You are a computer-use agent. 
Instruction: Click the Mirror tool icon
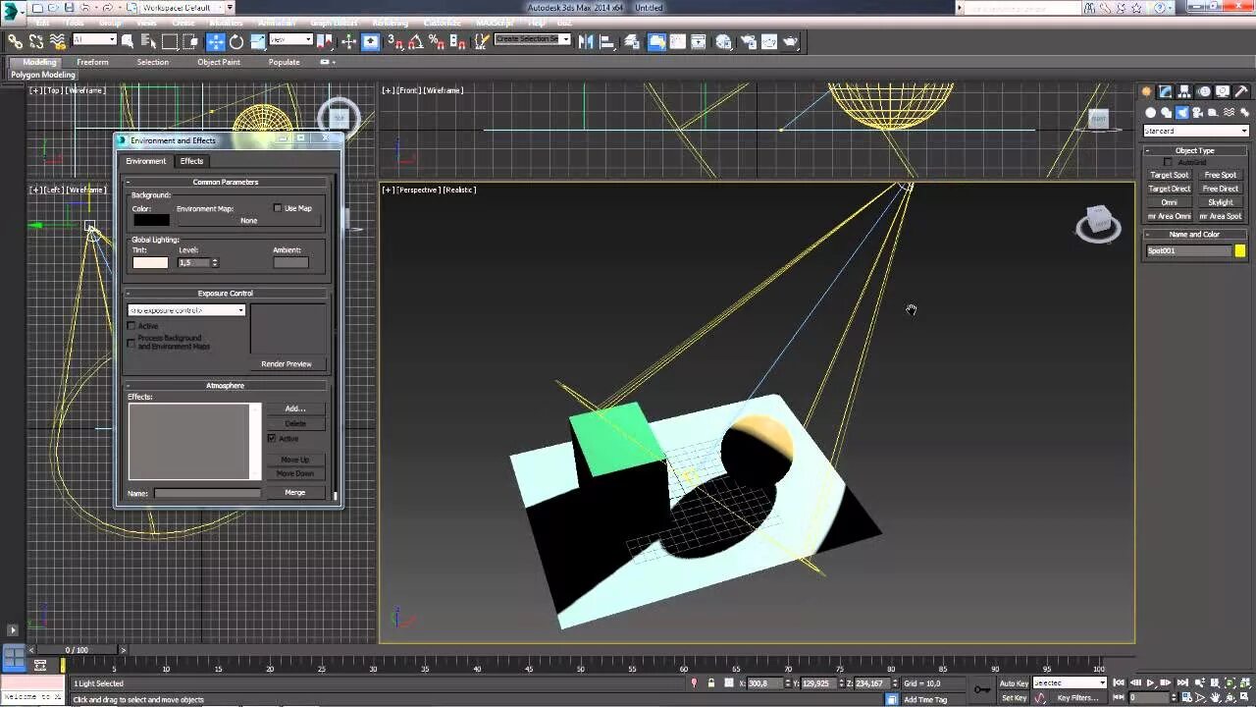coord(585,41)
